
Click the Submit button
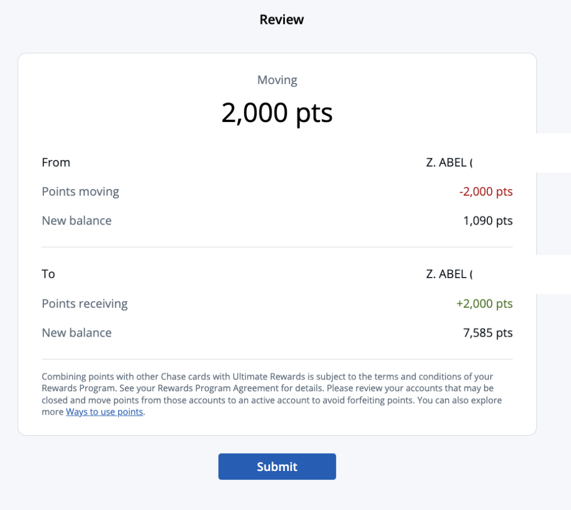(277, 467)
